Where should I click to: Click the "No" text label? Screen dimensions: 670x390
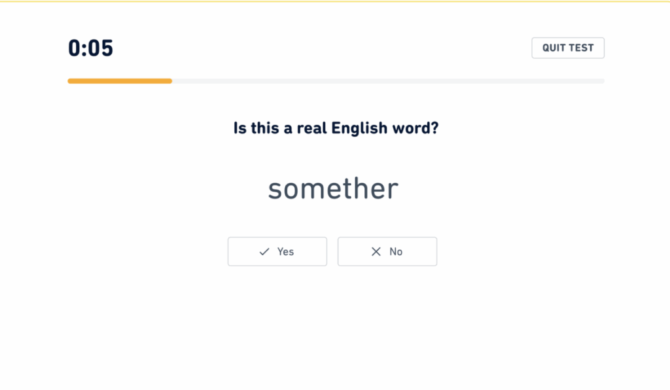point(396,252)
